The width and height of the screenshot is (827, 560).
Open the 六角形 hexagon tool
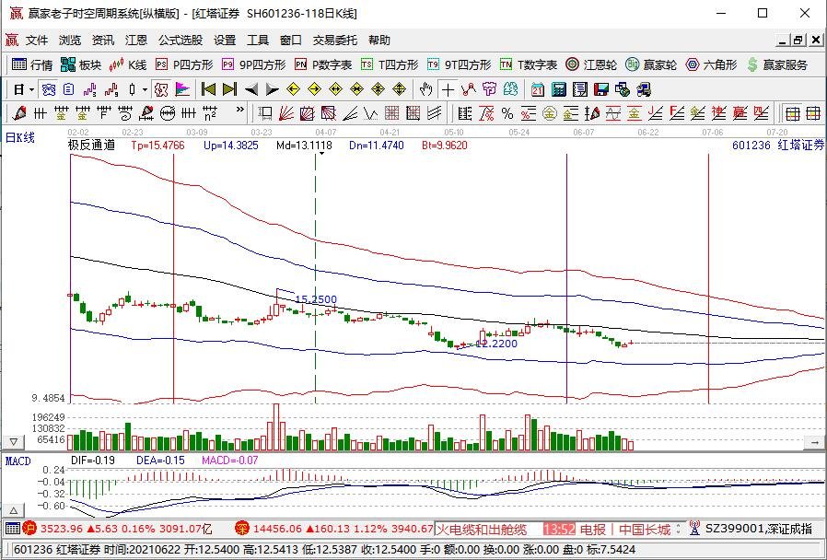pos(711,64)
